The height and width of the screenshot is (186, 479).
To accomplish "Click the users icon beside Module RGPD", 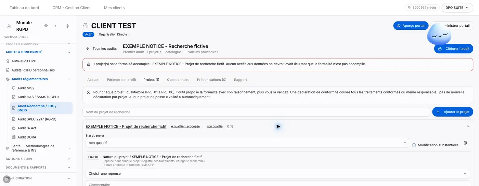I will click(x=9, y=26).
